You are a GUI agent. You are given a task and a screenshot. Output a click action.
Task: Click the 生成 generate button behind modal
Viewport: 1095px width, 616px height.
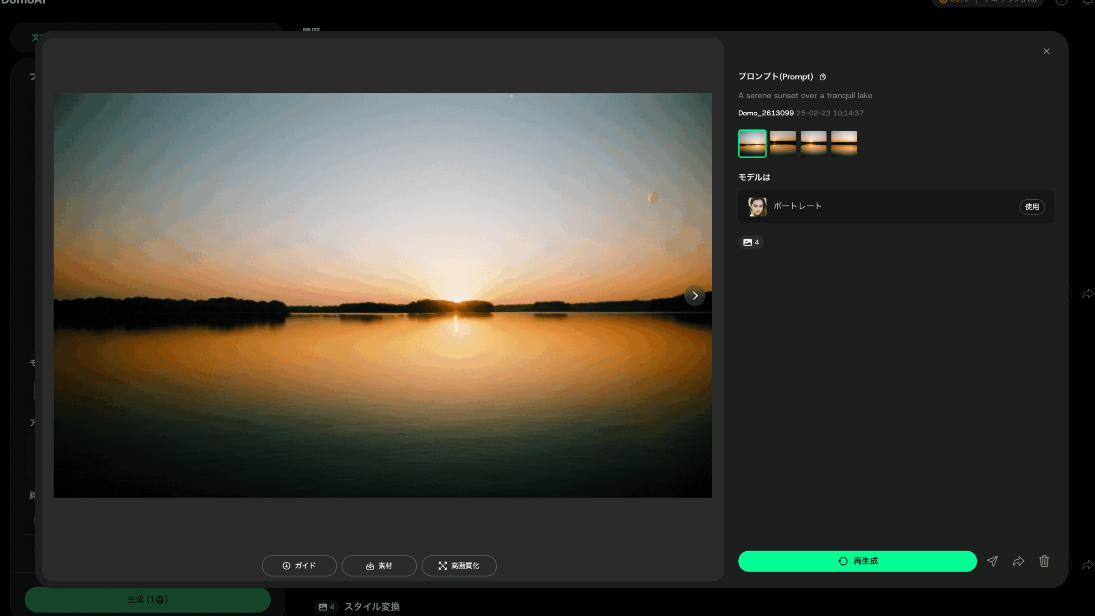(x=148, y=599)
